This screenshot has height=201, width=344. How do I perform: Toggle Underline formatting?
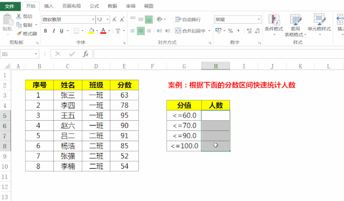[62, 31]
